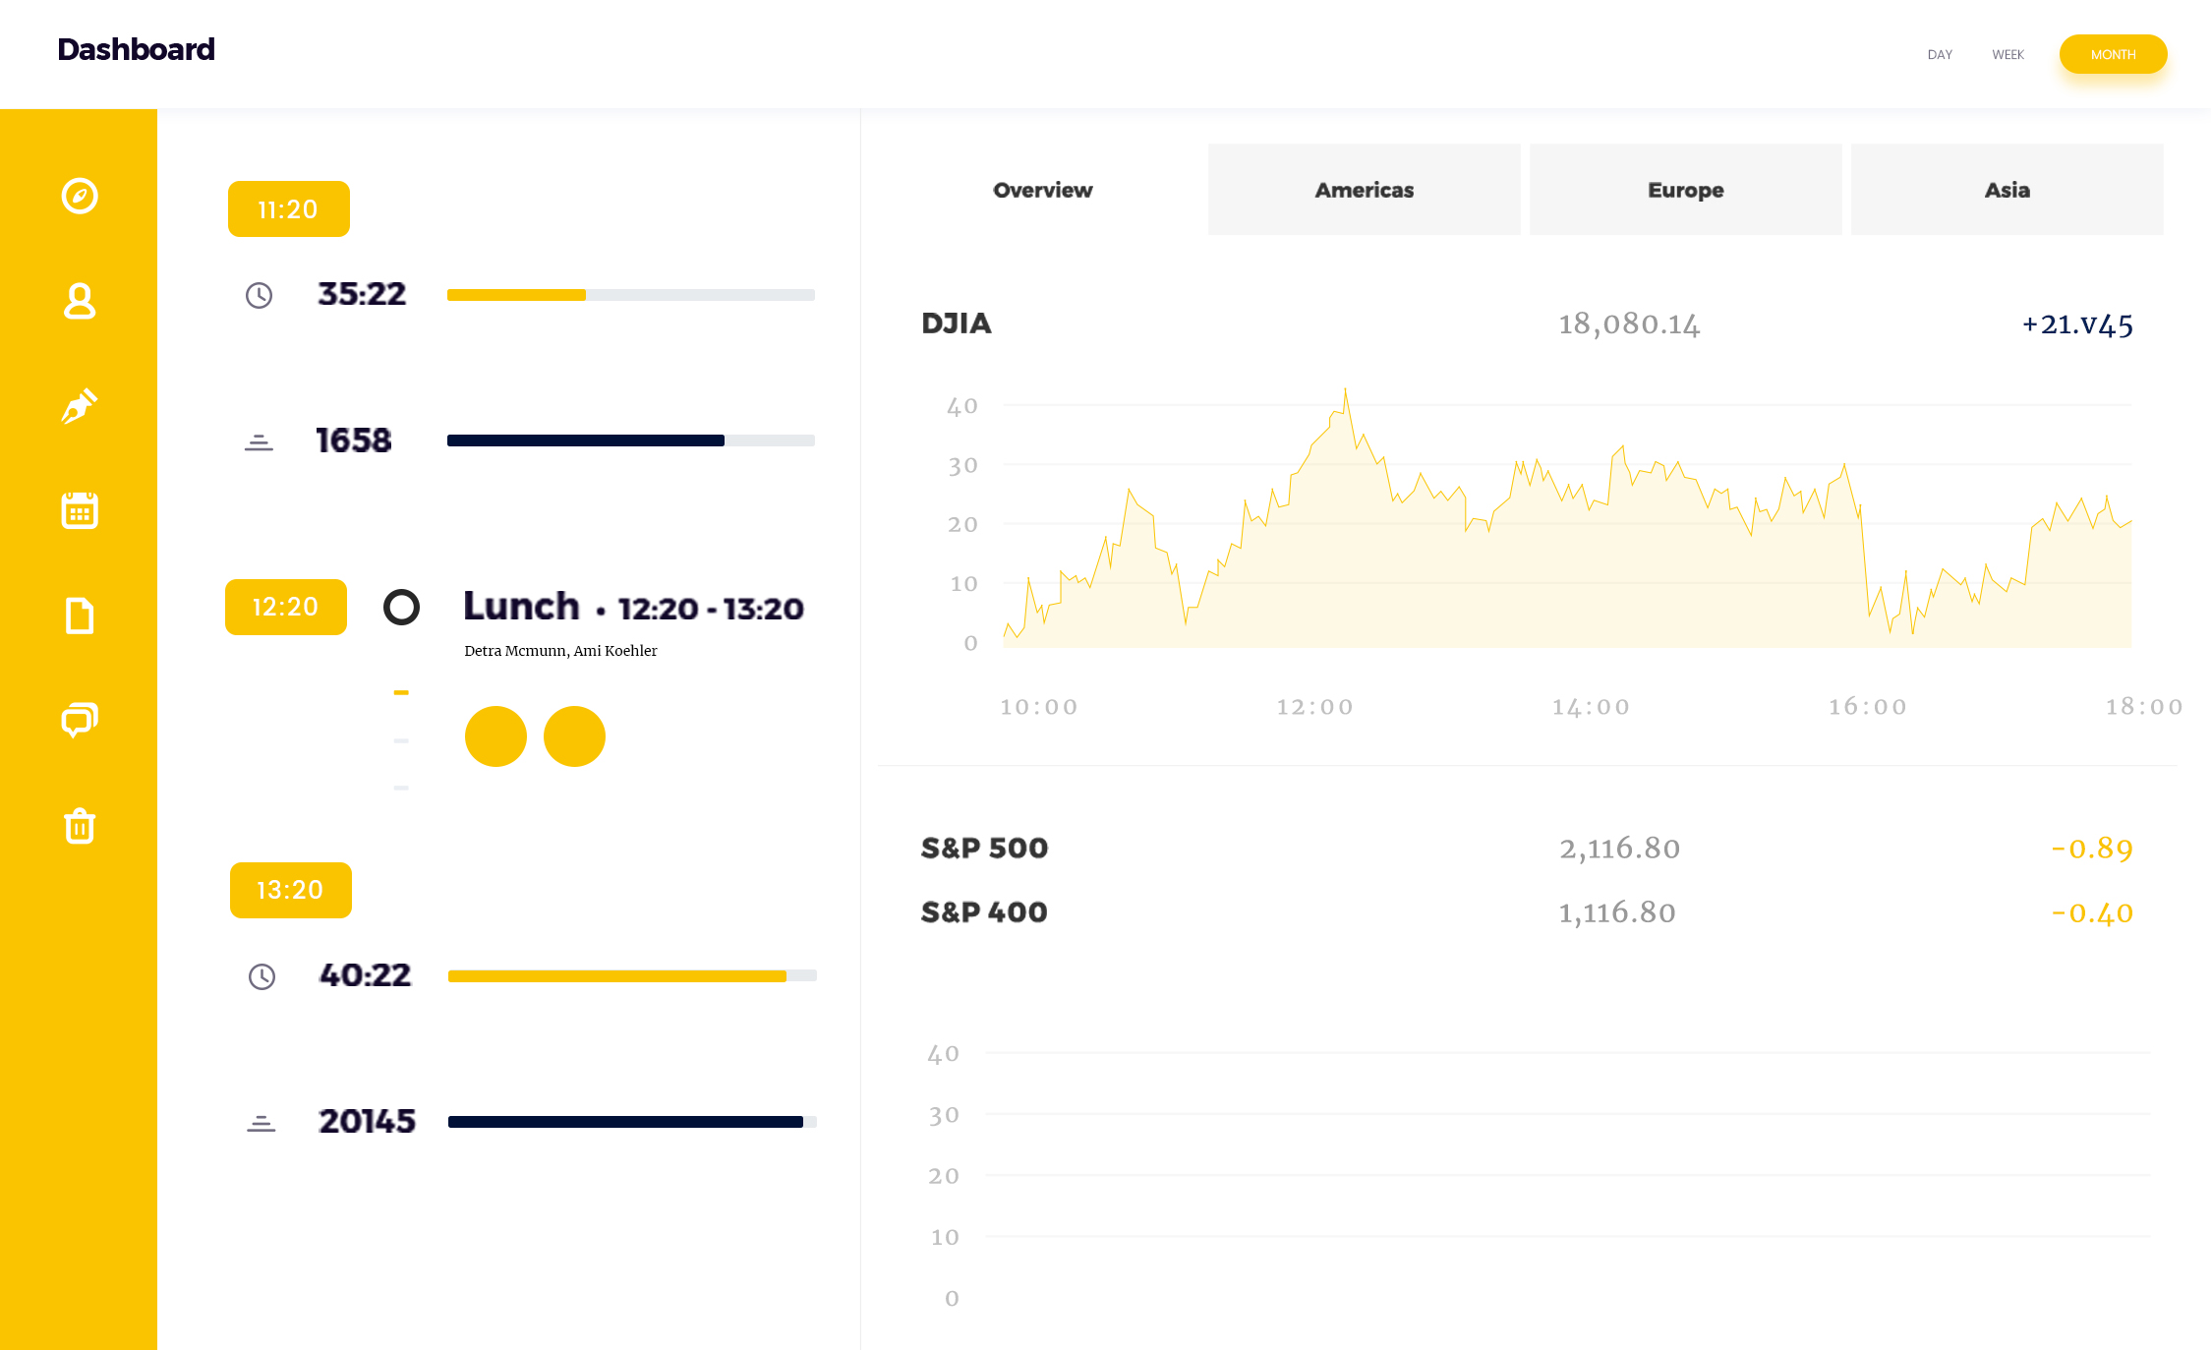The image size is (2211, 1350).
Task: Click the clock icon beside 40:22
Action: pyautogui.click(x=262, y=976)
